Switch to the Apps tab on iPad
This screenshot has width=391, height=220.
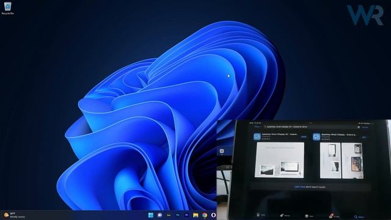coord(309,216)
